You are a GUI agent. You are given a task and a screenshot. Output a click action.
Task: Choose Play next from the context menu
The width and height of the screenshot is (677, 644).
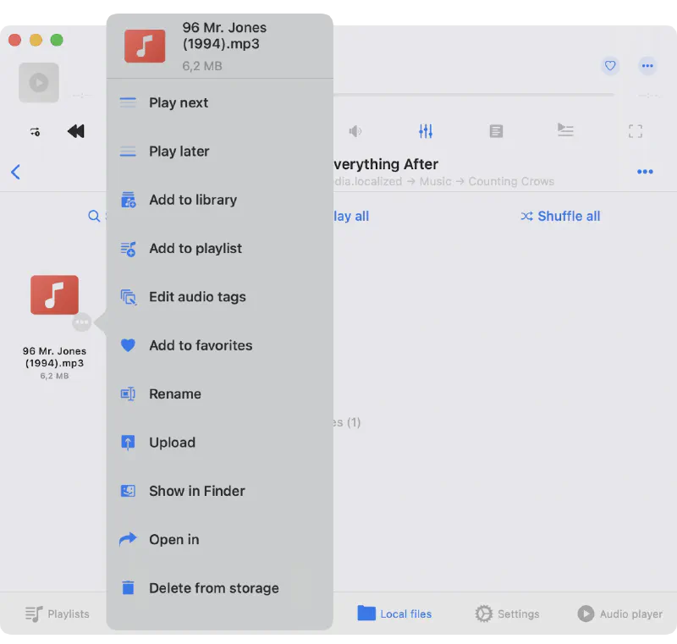pos(179,103)
